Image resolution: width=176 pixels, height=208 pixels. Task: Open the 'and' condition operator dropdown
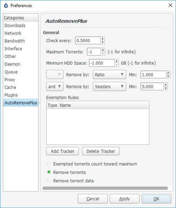coord(55,86)
